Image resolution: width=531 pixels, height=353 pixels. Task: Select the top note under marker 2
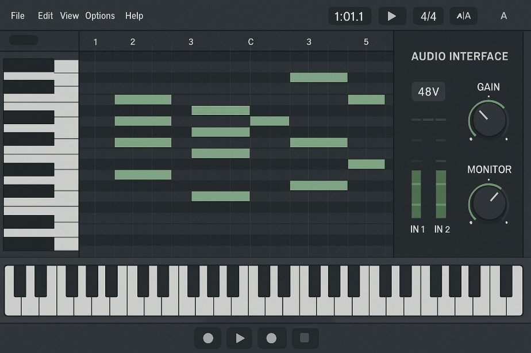143,99
